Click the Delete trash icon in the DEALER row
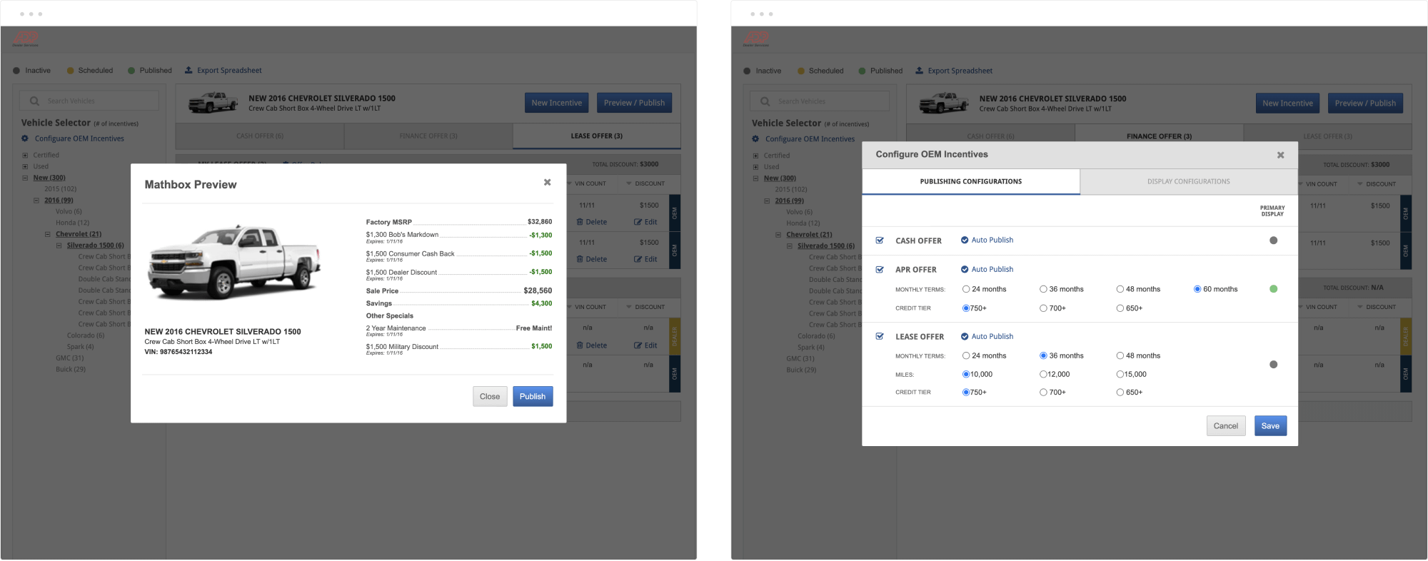This screenshot has width=1428, height=561. (x=580, y=345)
